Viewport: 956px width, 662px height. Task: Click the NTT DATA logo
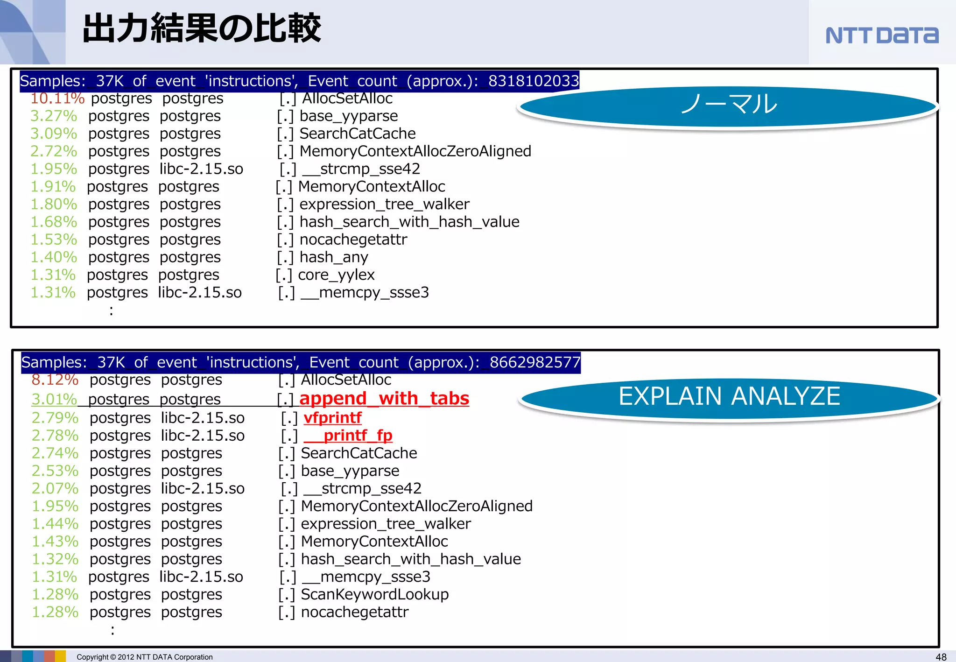point(882,35)
